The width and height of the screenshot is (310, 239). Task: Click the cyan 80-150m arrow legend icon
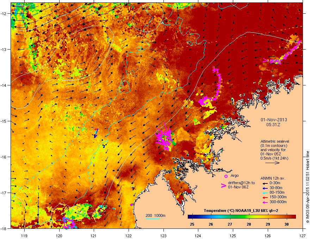pyautogui.click(x=265, y=193)
